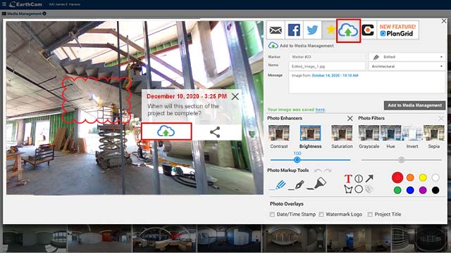
Task: Click the brightness slider handle at 100
Action: pyautogui.click(x=297, y=160)
